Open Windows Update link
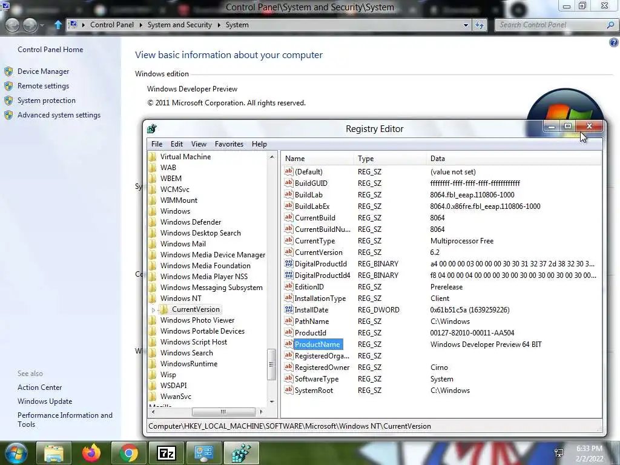Viewport: 620px width, 465px height. (x=45, y=401)
